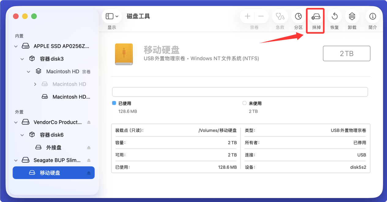Open the 显示 dropdown chevron
The height and width of the screenshot is (202, 387).
[x=117, y=16]
